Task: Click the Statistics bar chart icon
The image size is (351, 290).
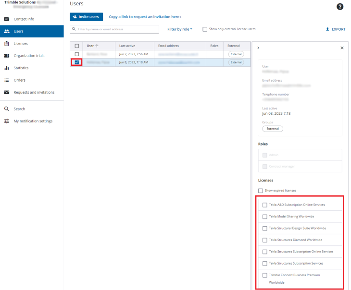Action: pos(7,68)
